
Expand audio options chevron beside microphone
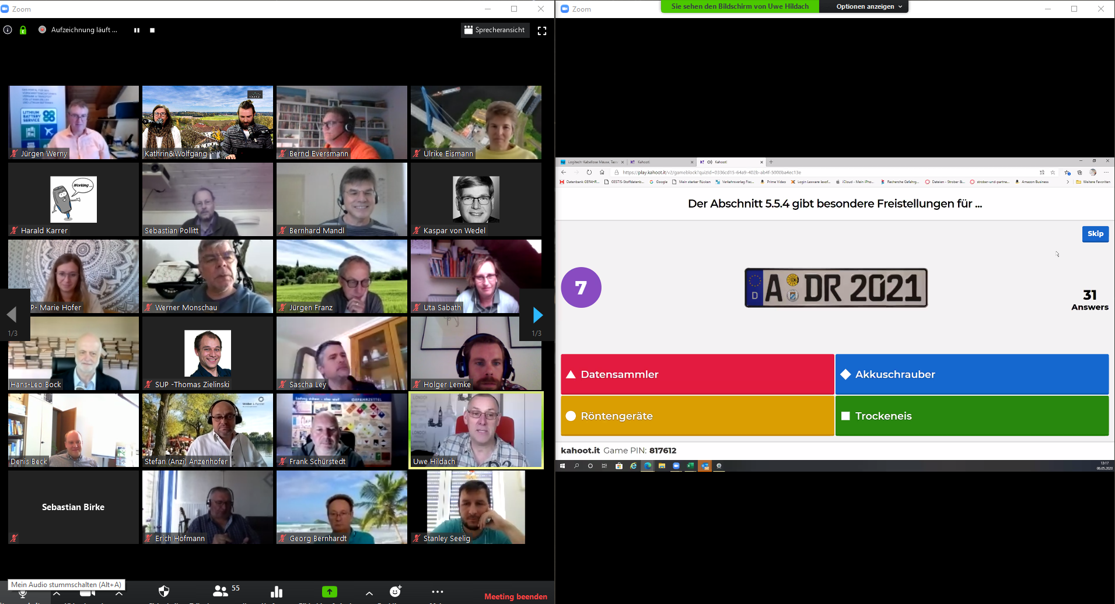point(57,594)
